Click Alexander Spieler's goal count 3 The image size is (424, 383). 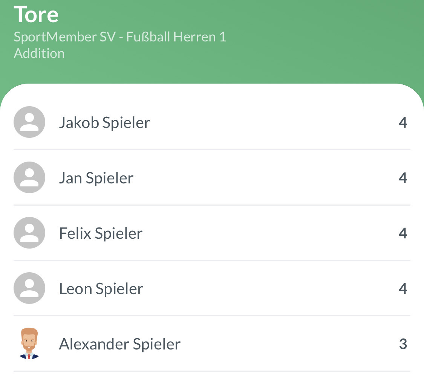tap(403, 344)
